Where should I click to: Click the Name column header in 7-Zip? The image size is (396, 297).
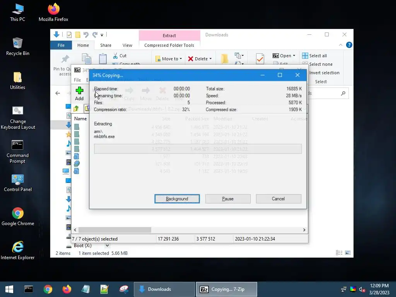point(80,119)
